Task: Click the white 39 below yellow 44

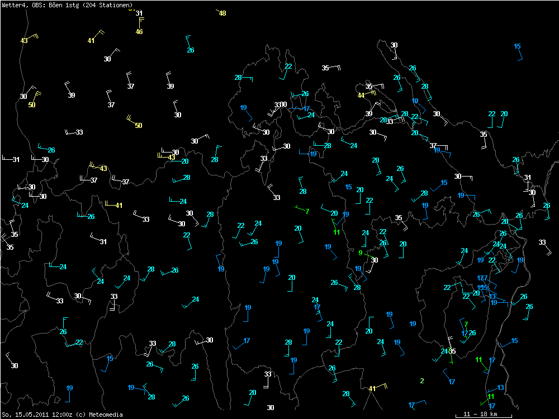Action: (369, 114)
